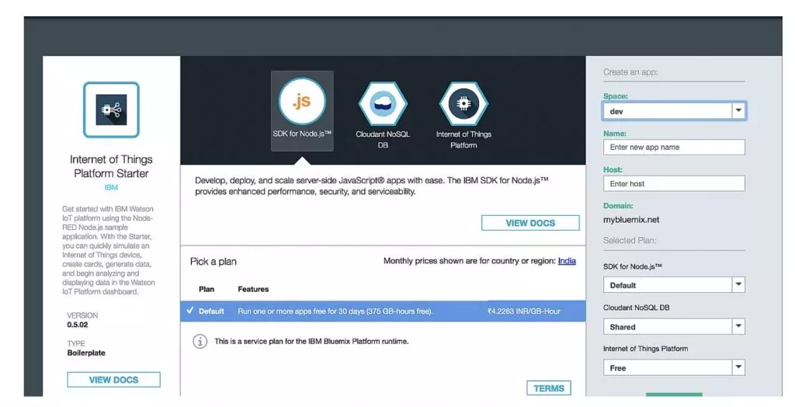Click the IBM provider link

coord(111,187)
